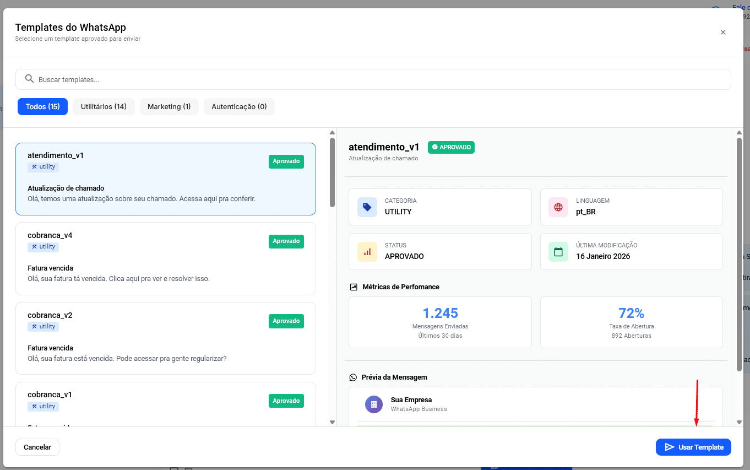
Task: Switch to the Utilitários (14) filter tab
Action: coord(104,106)
